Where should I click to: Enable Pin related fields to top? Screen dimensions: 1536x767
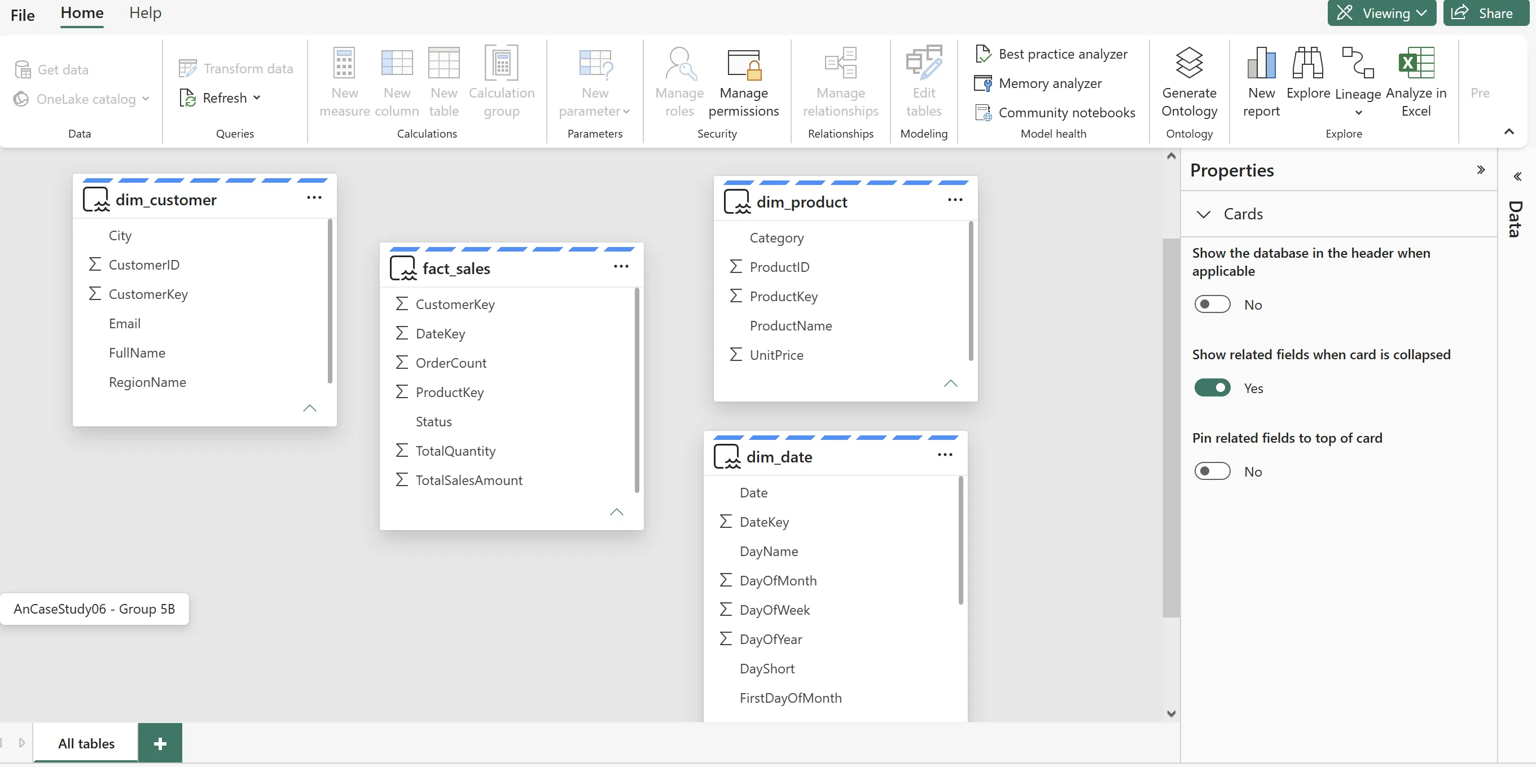coord(1212,471)
